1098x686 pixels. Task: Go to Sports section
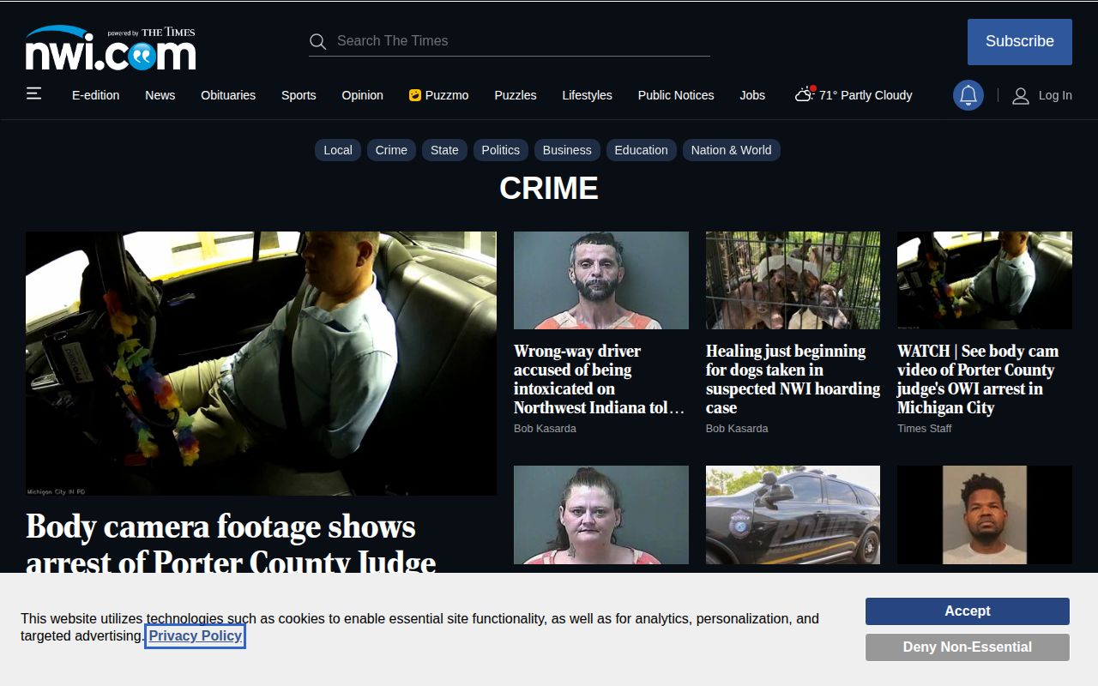pyautogui.click(x=299, y=95)
